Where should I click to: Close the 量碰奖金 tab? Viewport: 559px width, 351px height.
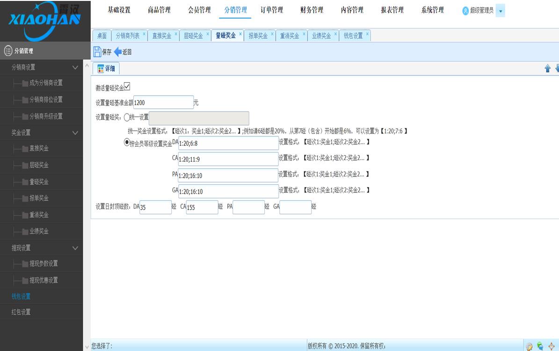240,34
